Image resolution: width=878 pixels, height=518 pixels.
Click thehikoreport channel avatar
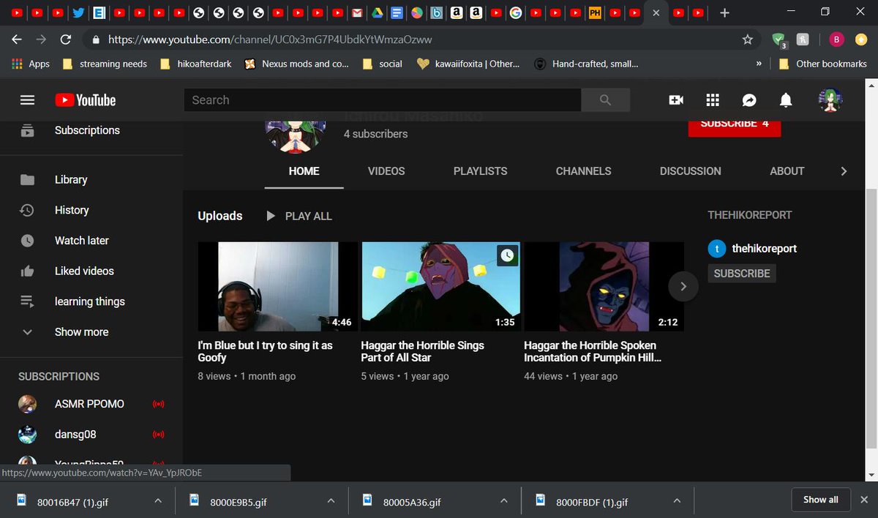pos(717,249)
